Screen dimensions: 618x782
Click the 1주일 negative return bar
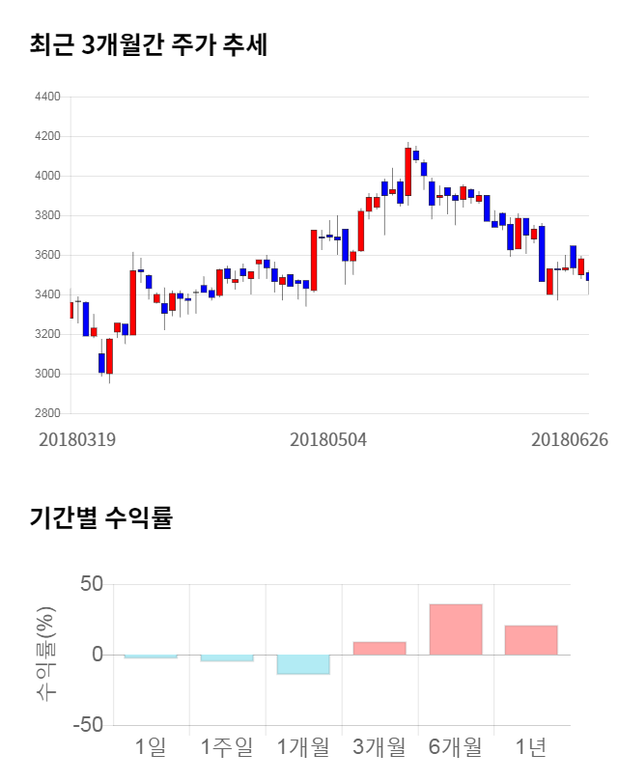coord(226,658)
